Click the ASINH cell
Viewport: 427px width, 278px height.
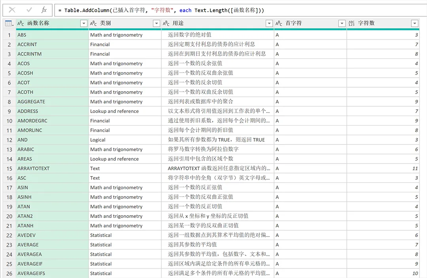click(x=52, y=197)
